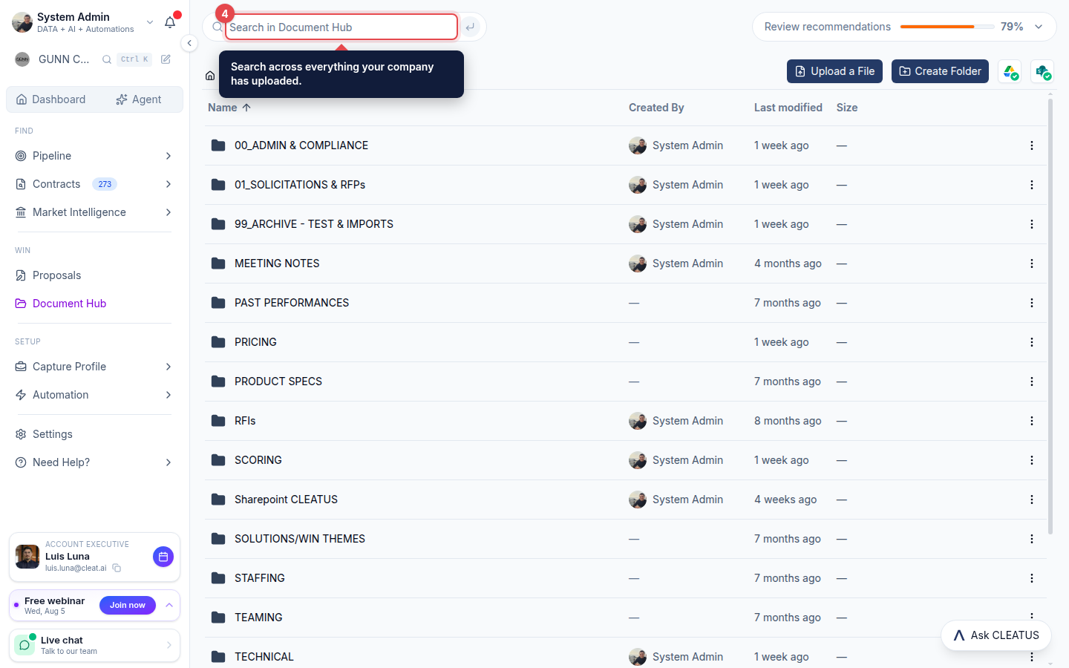Open Proposals in the sidebar
Screen dimensions: 1069x668
click(x=56, y=275)
